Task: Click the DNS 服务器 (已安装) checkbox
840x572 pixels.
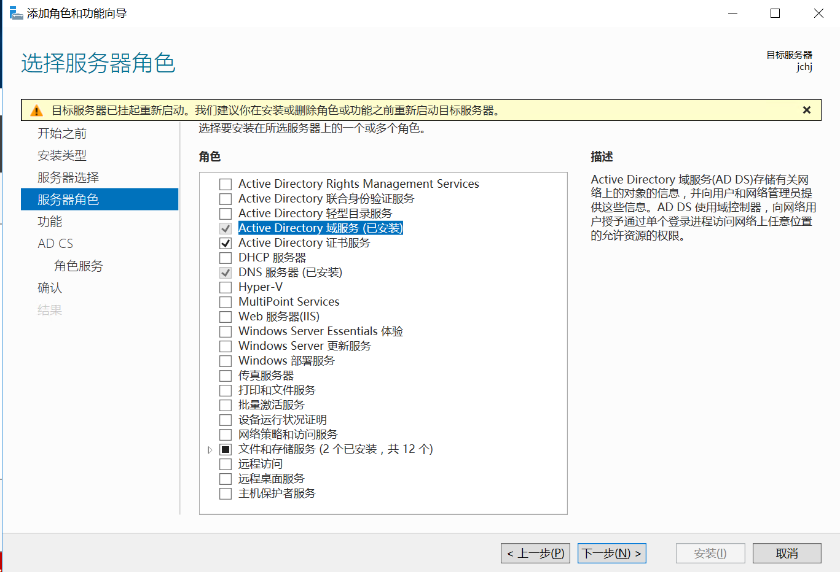Action: (x=226, y=272)
